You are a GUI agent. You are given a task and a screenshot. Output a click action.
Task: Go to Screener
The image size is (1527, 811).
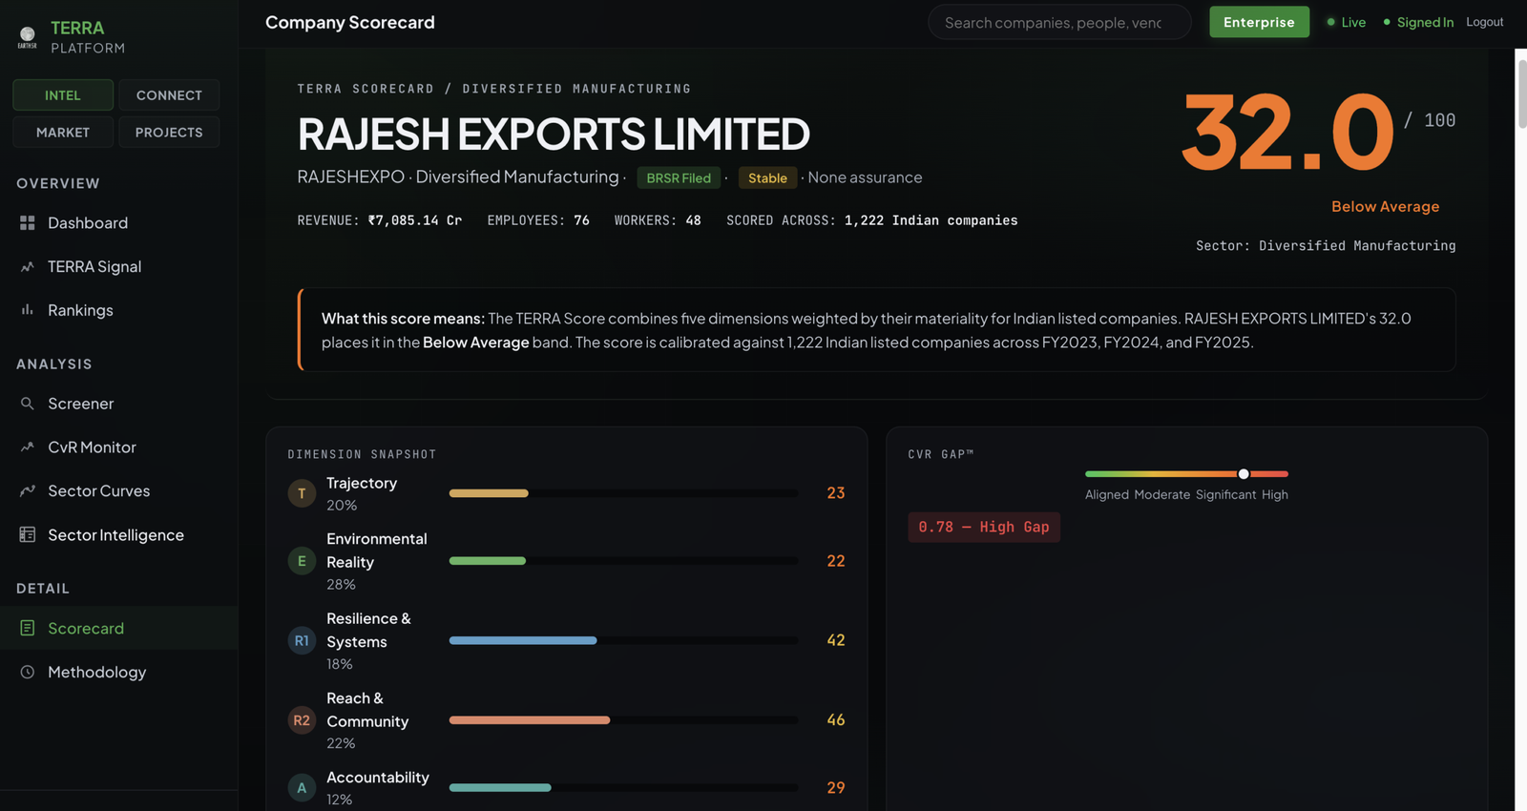(x=118, y=404)
